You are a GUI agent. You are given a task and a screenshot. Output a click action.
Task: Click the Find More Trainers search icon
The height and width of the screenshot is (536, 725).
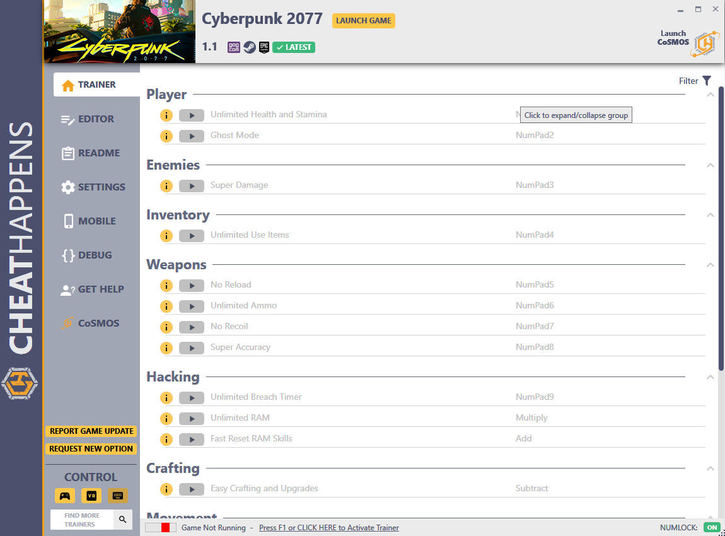click(x=122, y=520)
